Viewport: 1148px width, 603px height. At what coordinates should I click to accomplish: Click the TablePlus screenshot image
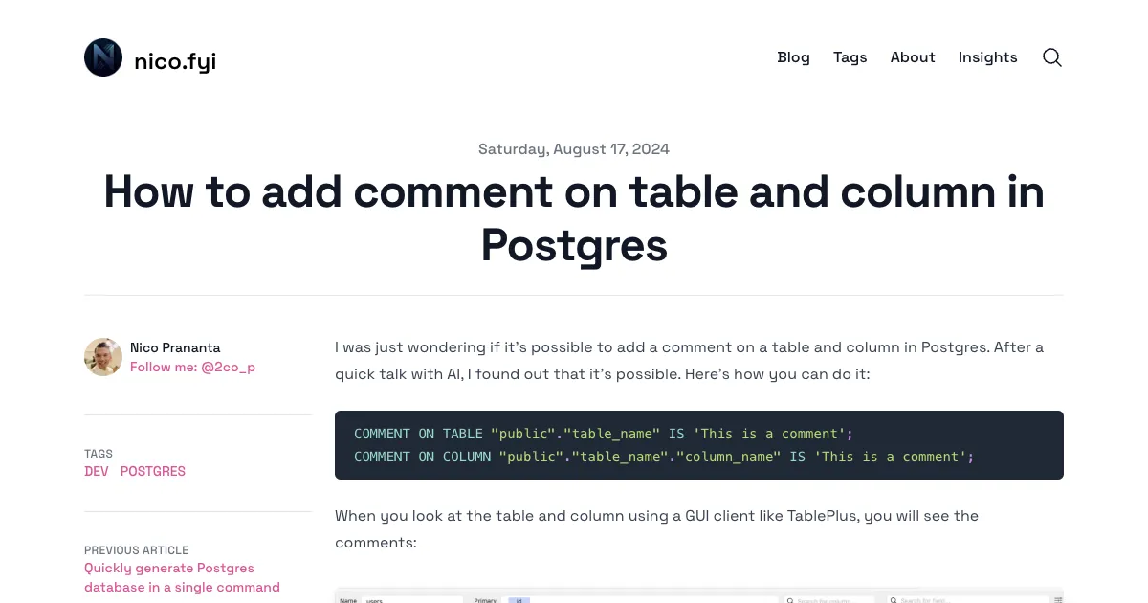(699, 595)
